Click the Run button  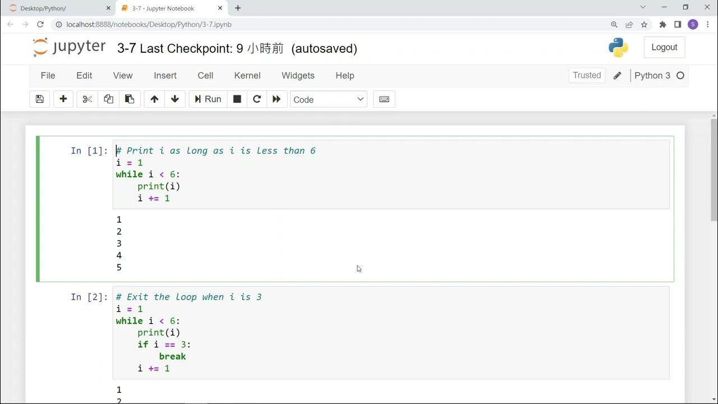(208, 99)
